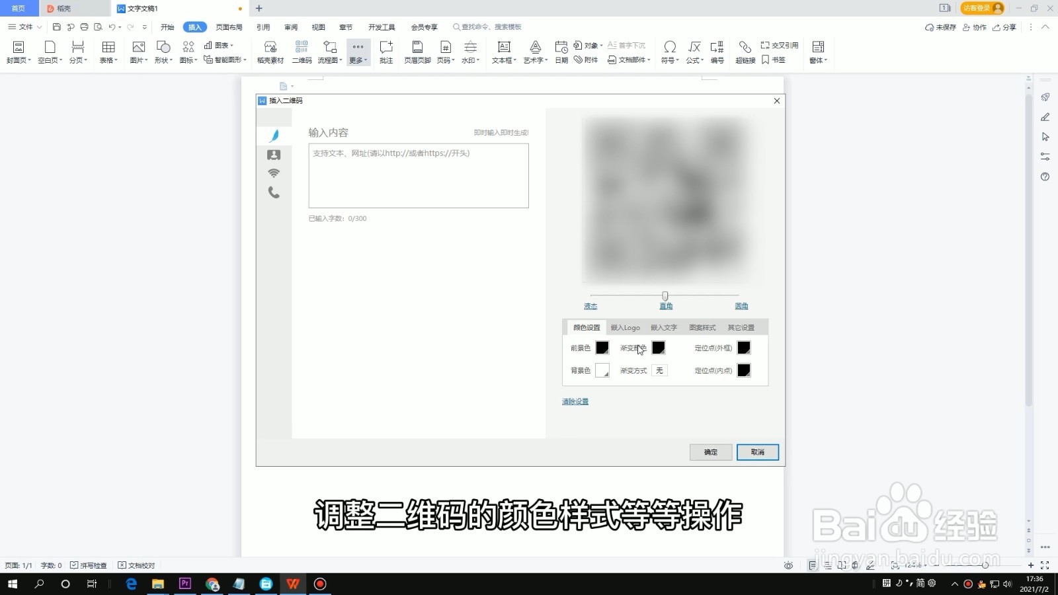Click the print preview icon
The height and width of the screenshot is (595, 1058).
[98, 27]
